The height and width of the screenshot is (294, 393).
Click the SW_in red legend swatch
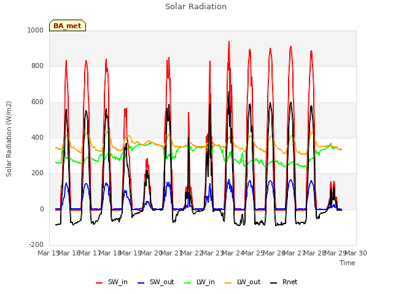[x=99, y=283]
